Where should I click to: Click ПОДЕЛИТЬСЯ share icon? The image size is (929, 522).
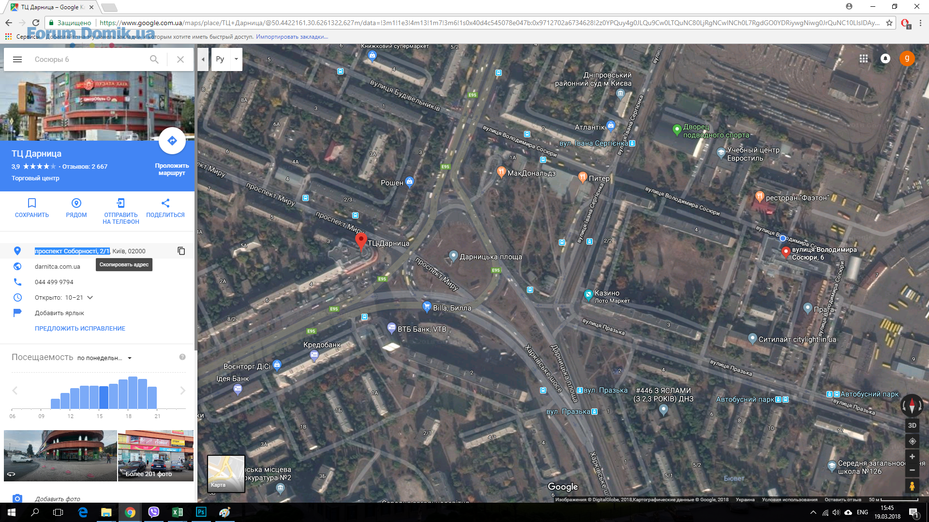pyautogui.click(x=165, y=203)
